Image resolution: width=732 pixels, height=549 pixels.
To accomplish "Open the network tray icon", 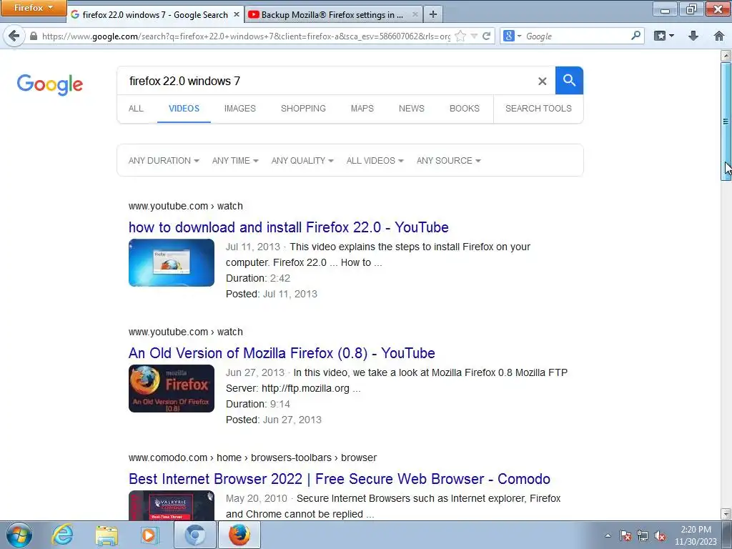I will coord(643,536).
